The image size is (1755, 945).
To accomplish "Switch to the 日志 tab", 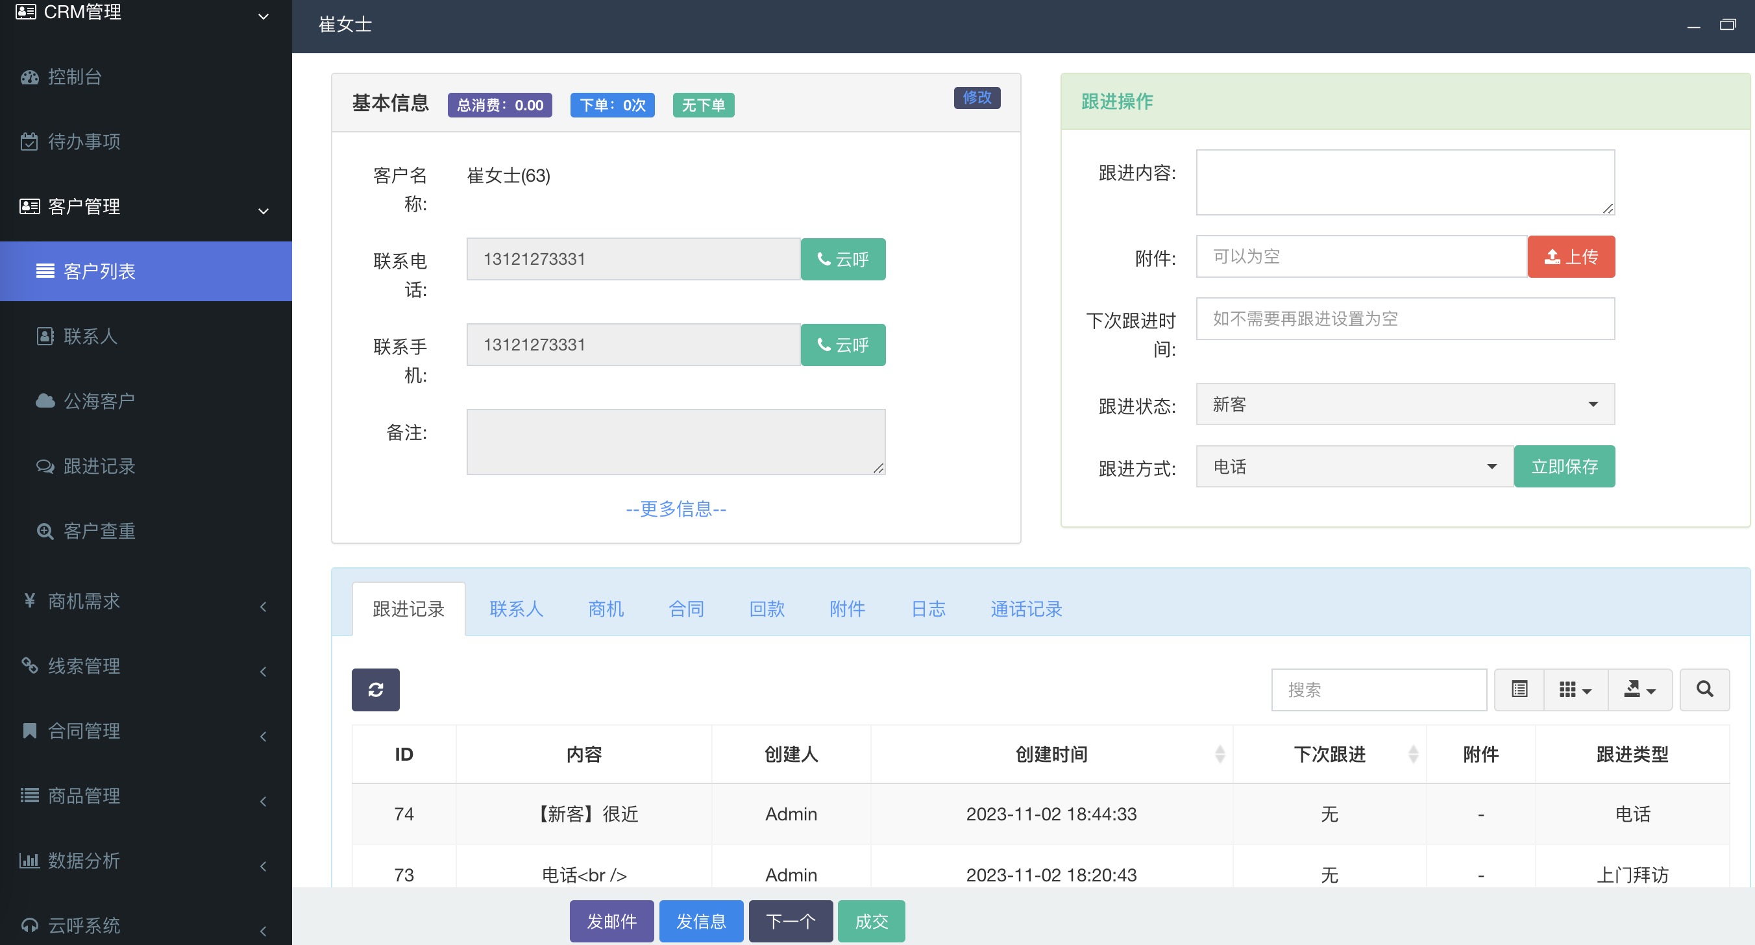I will coord(928,608).
